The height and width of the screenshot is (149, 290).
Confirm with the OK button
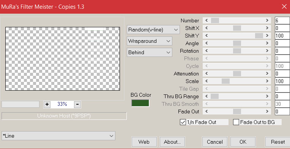tap(243, 142)
